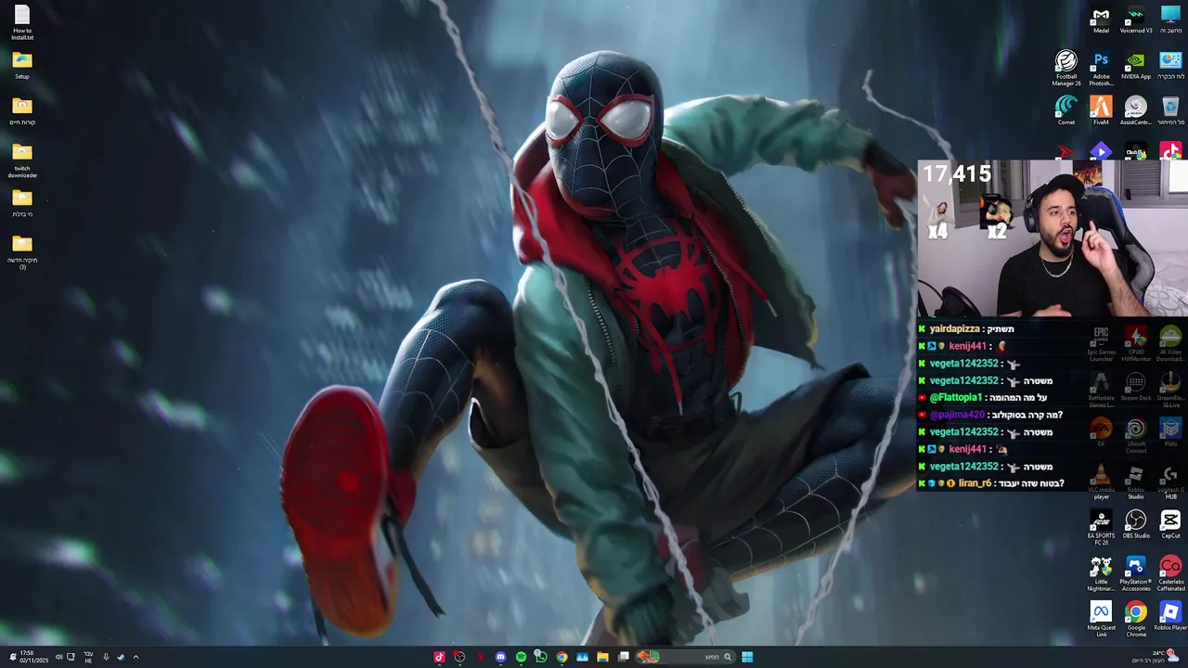Click the TikTok icon in the taskbar
Viewport: 1188px width, 668px height.
[x=440, y=657]
